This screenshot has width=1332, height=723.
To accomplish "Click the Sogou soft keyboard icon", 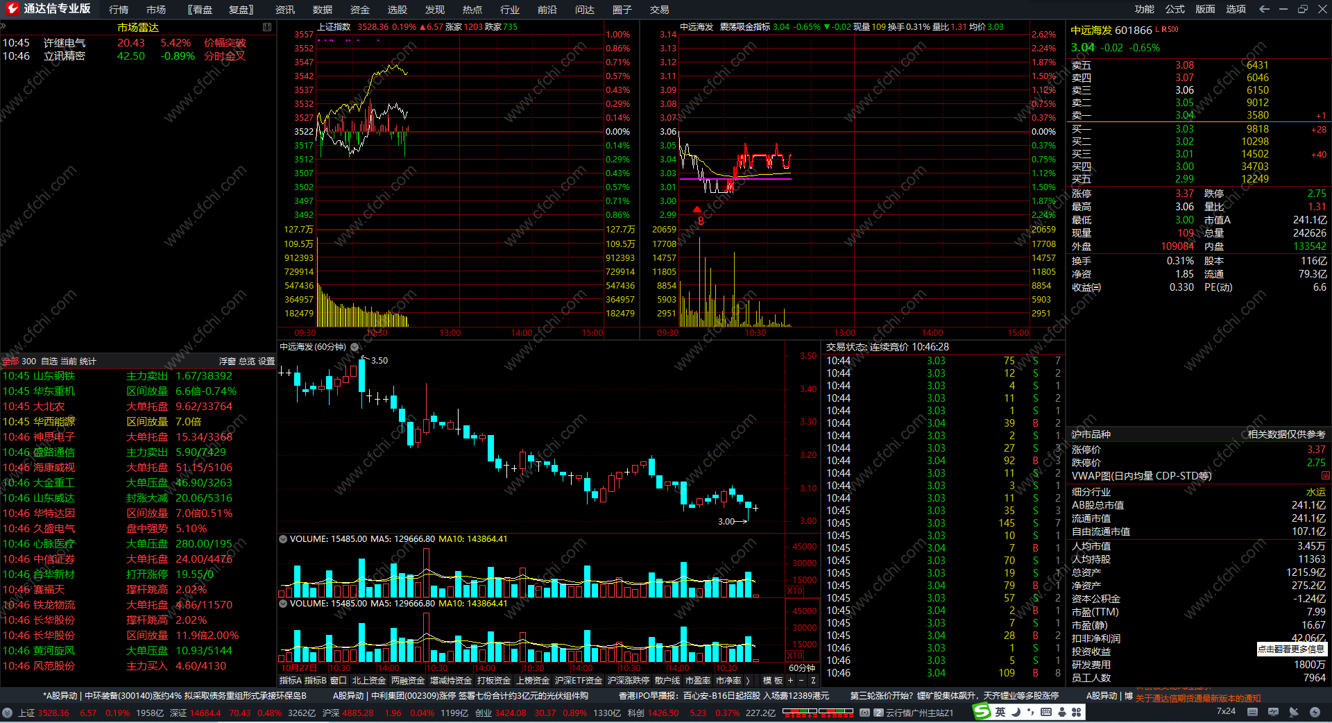I will pyautogui.click(x=1046, y=712).
